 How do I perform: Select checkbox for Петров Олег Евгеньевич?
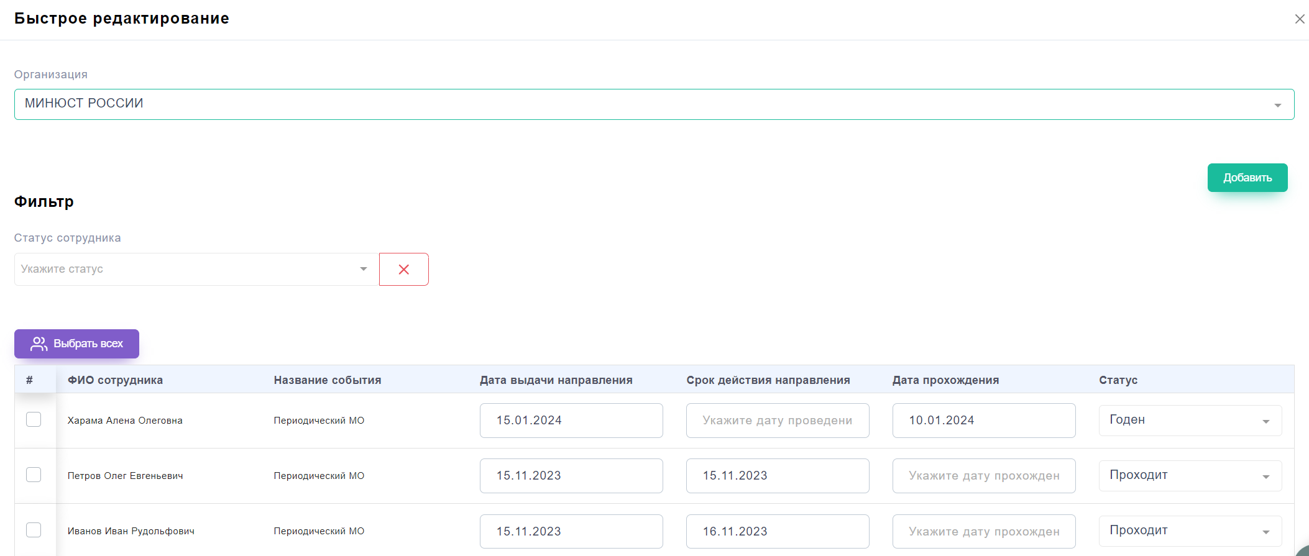click(x=34, y=475)
